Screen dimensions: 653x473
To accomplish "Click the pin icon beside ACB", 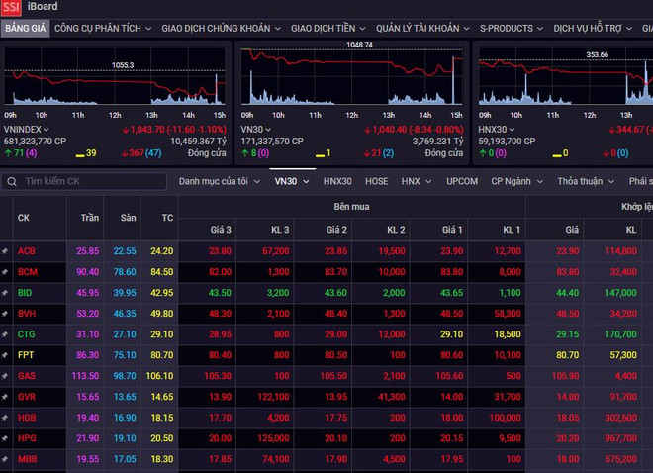I will (5, 251).
